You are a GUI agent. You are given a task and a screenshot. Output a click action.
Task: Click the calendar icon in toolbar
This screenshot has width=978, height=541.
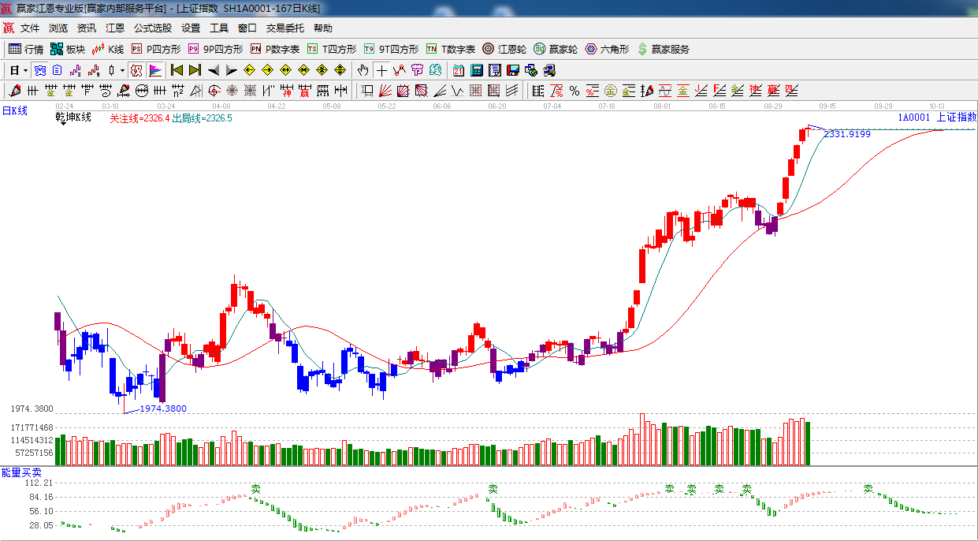(459, 70)
